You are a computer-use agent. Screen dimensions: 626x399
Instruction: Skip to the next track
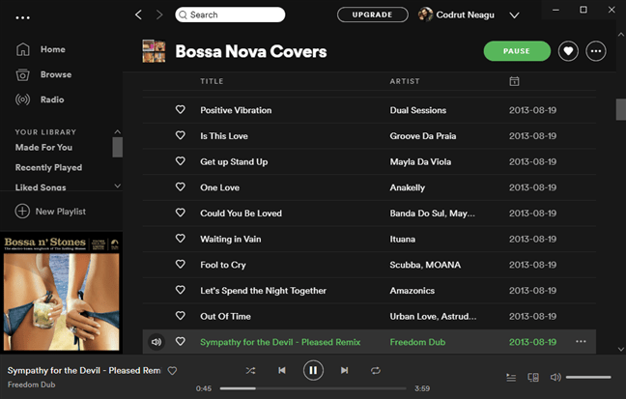pyautogui.click(x=345, y=371)
